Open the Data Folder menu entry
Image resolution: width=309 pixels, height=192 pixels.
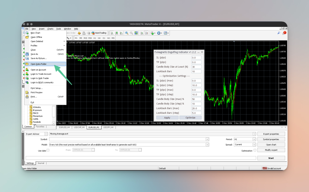click(x=39, y=64)
